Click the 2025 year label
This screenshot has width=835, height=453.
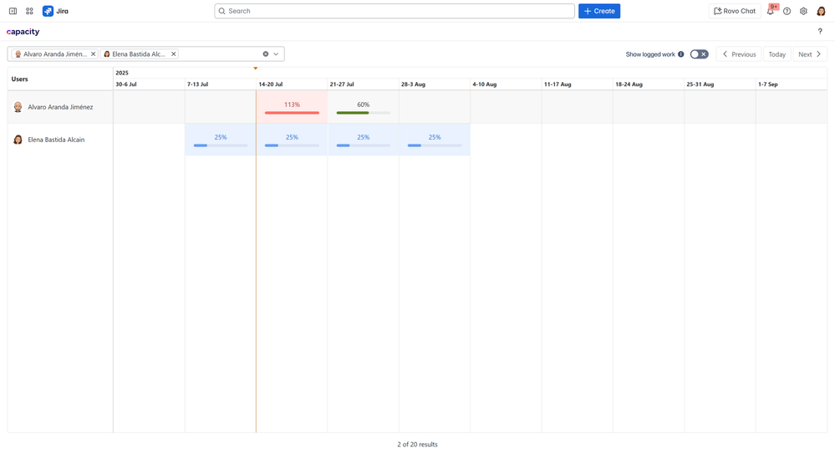(122, 73)
